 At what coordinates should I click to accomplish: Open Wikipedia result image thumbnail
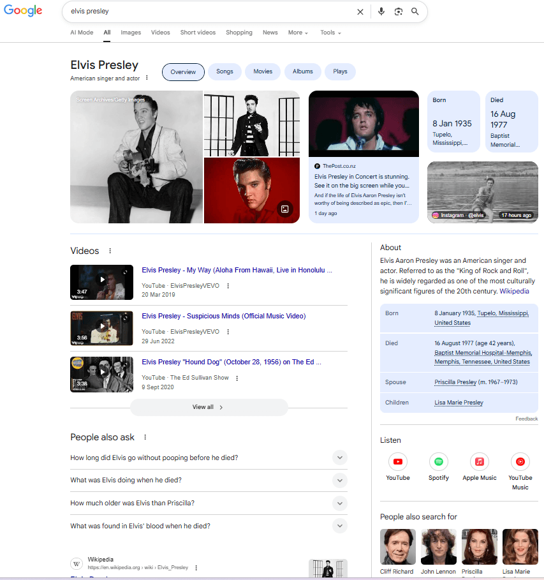[x=328, y=568]
